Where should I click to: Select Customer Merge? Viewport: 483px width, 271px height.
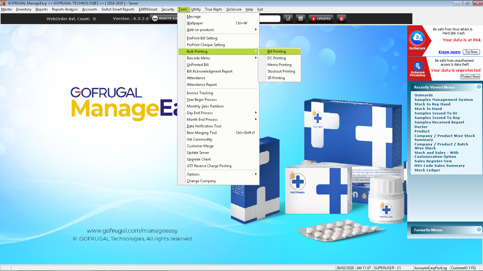click(219, 146)
